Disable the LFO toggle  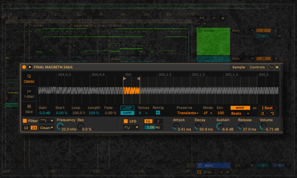click(126, 121)
